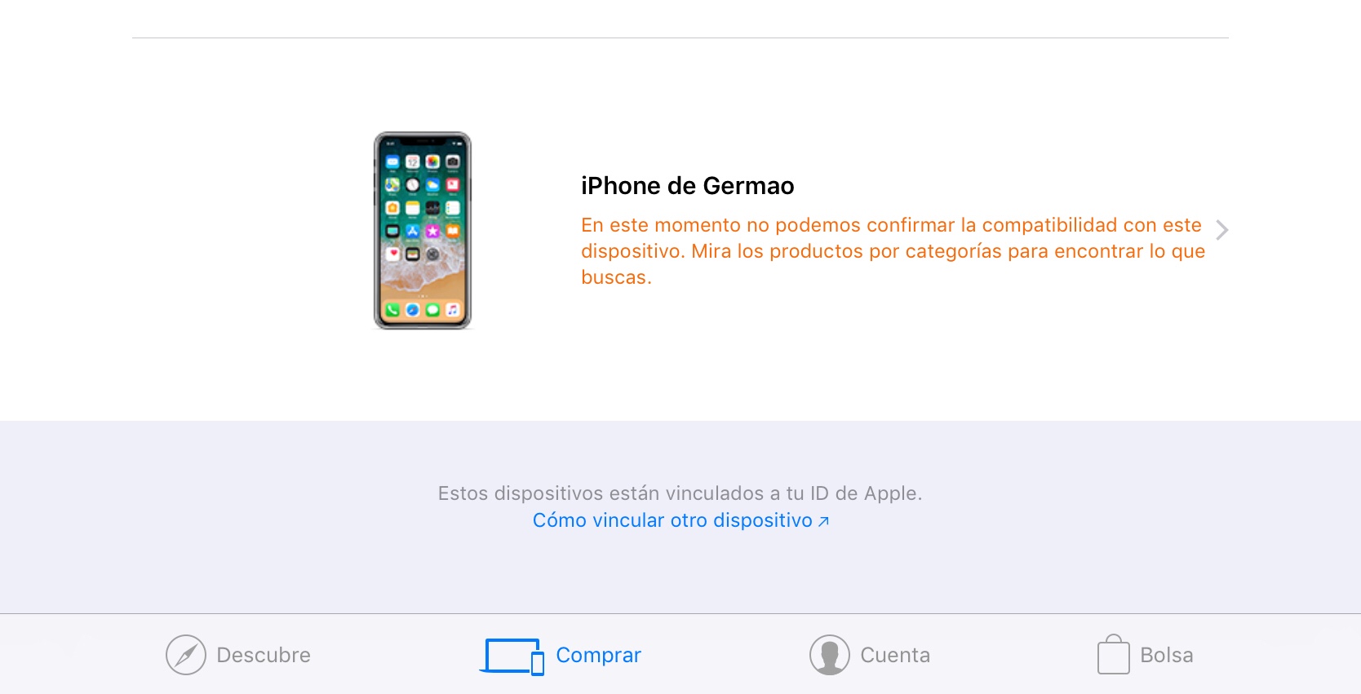
Task: Select the 'iPhone de Germao' device title
Action: (687, 186)
